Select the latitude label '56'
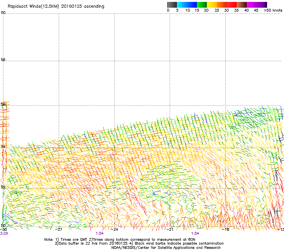This screenshot has width=284, height=250. pos(3,104)
